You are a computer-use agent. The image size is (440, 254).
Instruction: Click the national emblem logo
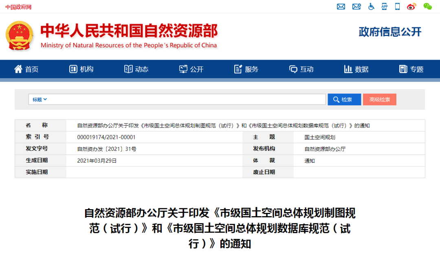20,35
